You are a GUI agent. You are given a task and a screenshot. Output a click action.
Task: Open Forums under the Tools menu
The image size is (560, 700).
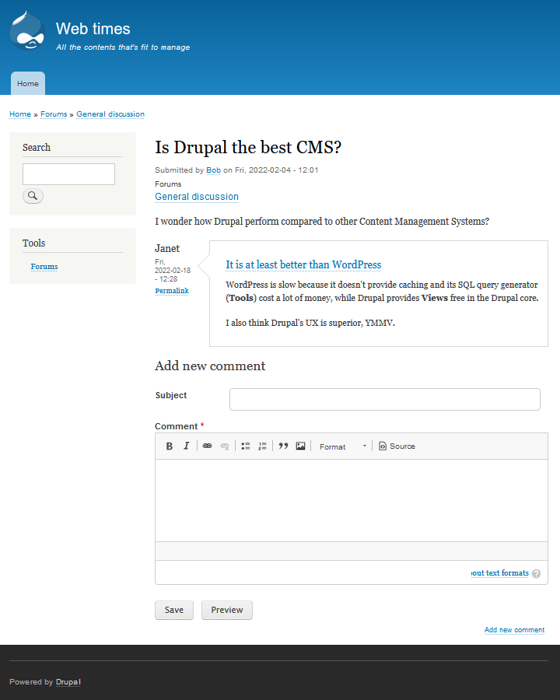tap(44, 267)
